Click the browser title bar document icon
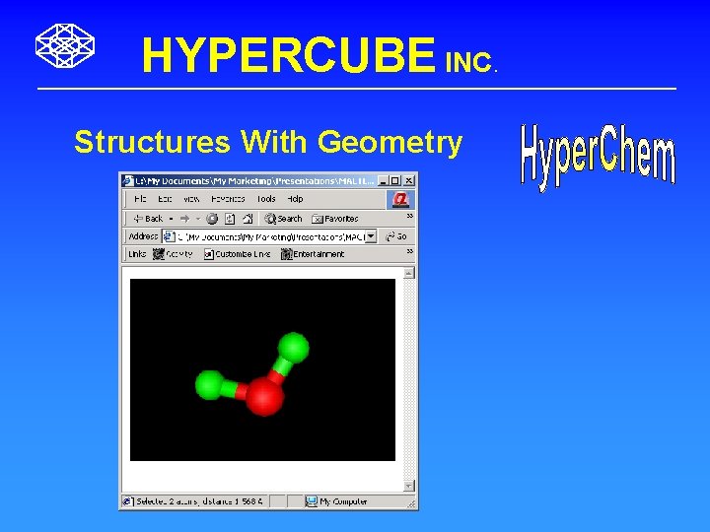Image resolution: width=710 pixels, height=532 pixels. [128, 180]
